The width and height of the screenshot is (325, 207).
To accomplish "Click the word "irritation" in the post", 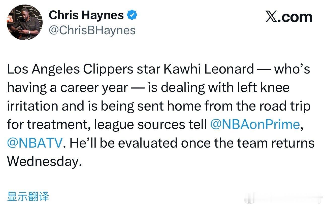I will point(32,106).
